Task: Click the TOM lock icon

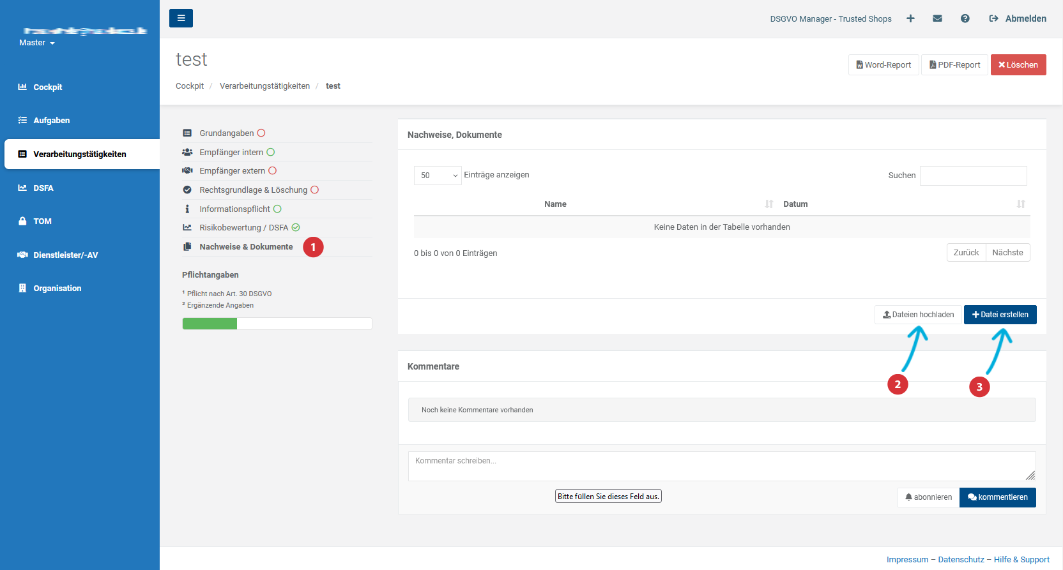Action: pos(22,221)
